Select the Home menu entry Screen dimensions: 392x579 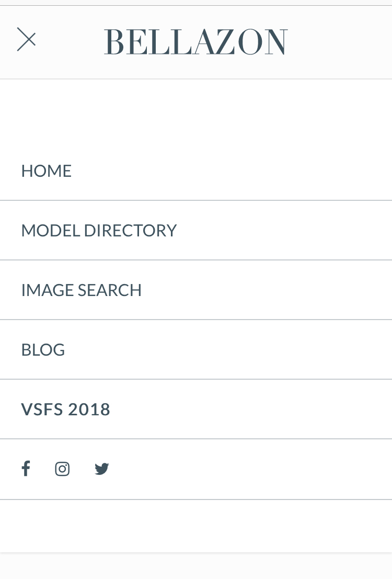(47, 171)
